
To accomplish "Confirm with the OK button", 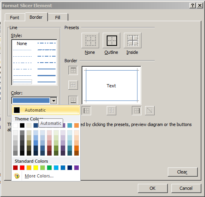I will [x=153, y=188].
